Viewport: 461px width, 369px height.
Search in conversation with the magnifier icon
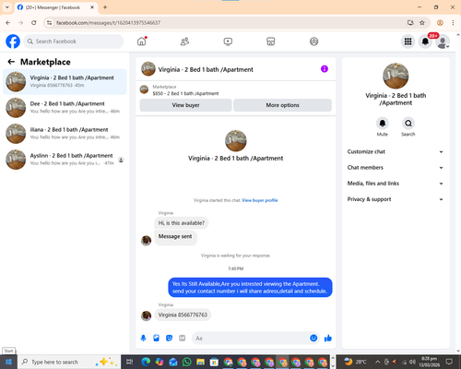click(408, 124)
